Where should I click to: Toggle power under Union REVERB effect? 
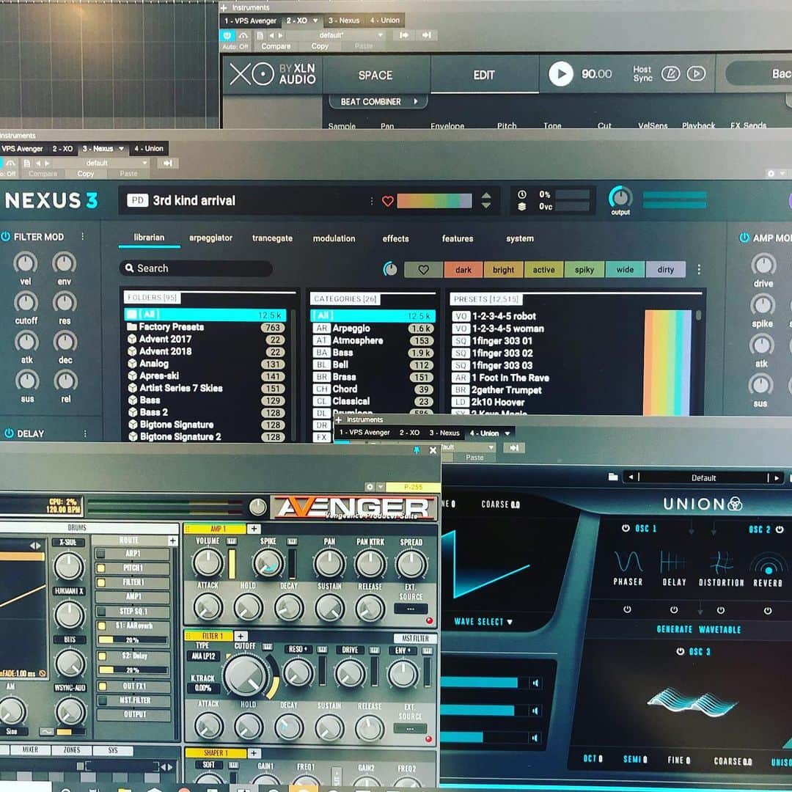click(x=768, y=611)
